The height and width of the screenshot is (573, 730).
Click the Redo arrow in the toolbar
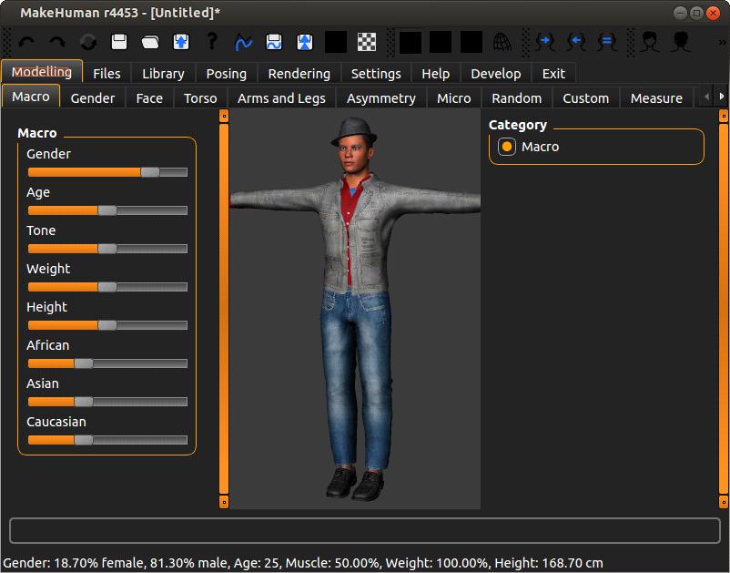point(57,42)
